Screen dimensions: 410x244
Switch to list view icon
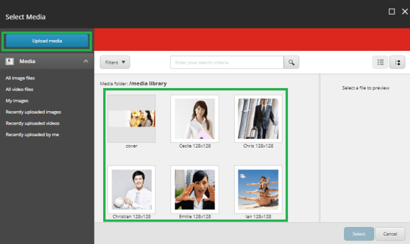click(380, 63)
